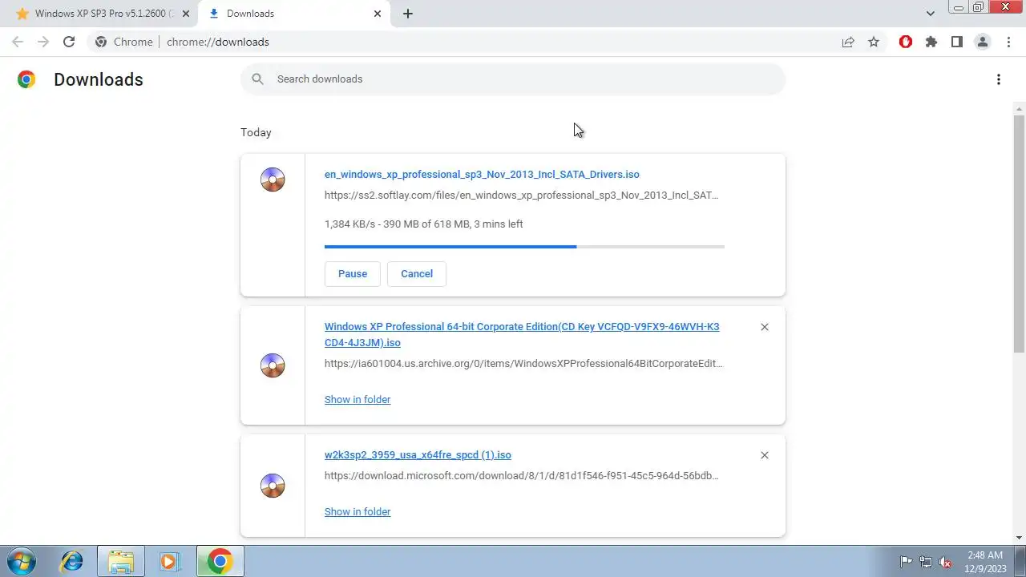Remove w2k3sp2_3959 download from list
This screenshot has height=577, width=1026.
tap(765, 455)
